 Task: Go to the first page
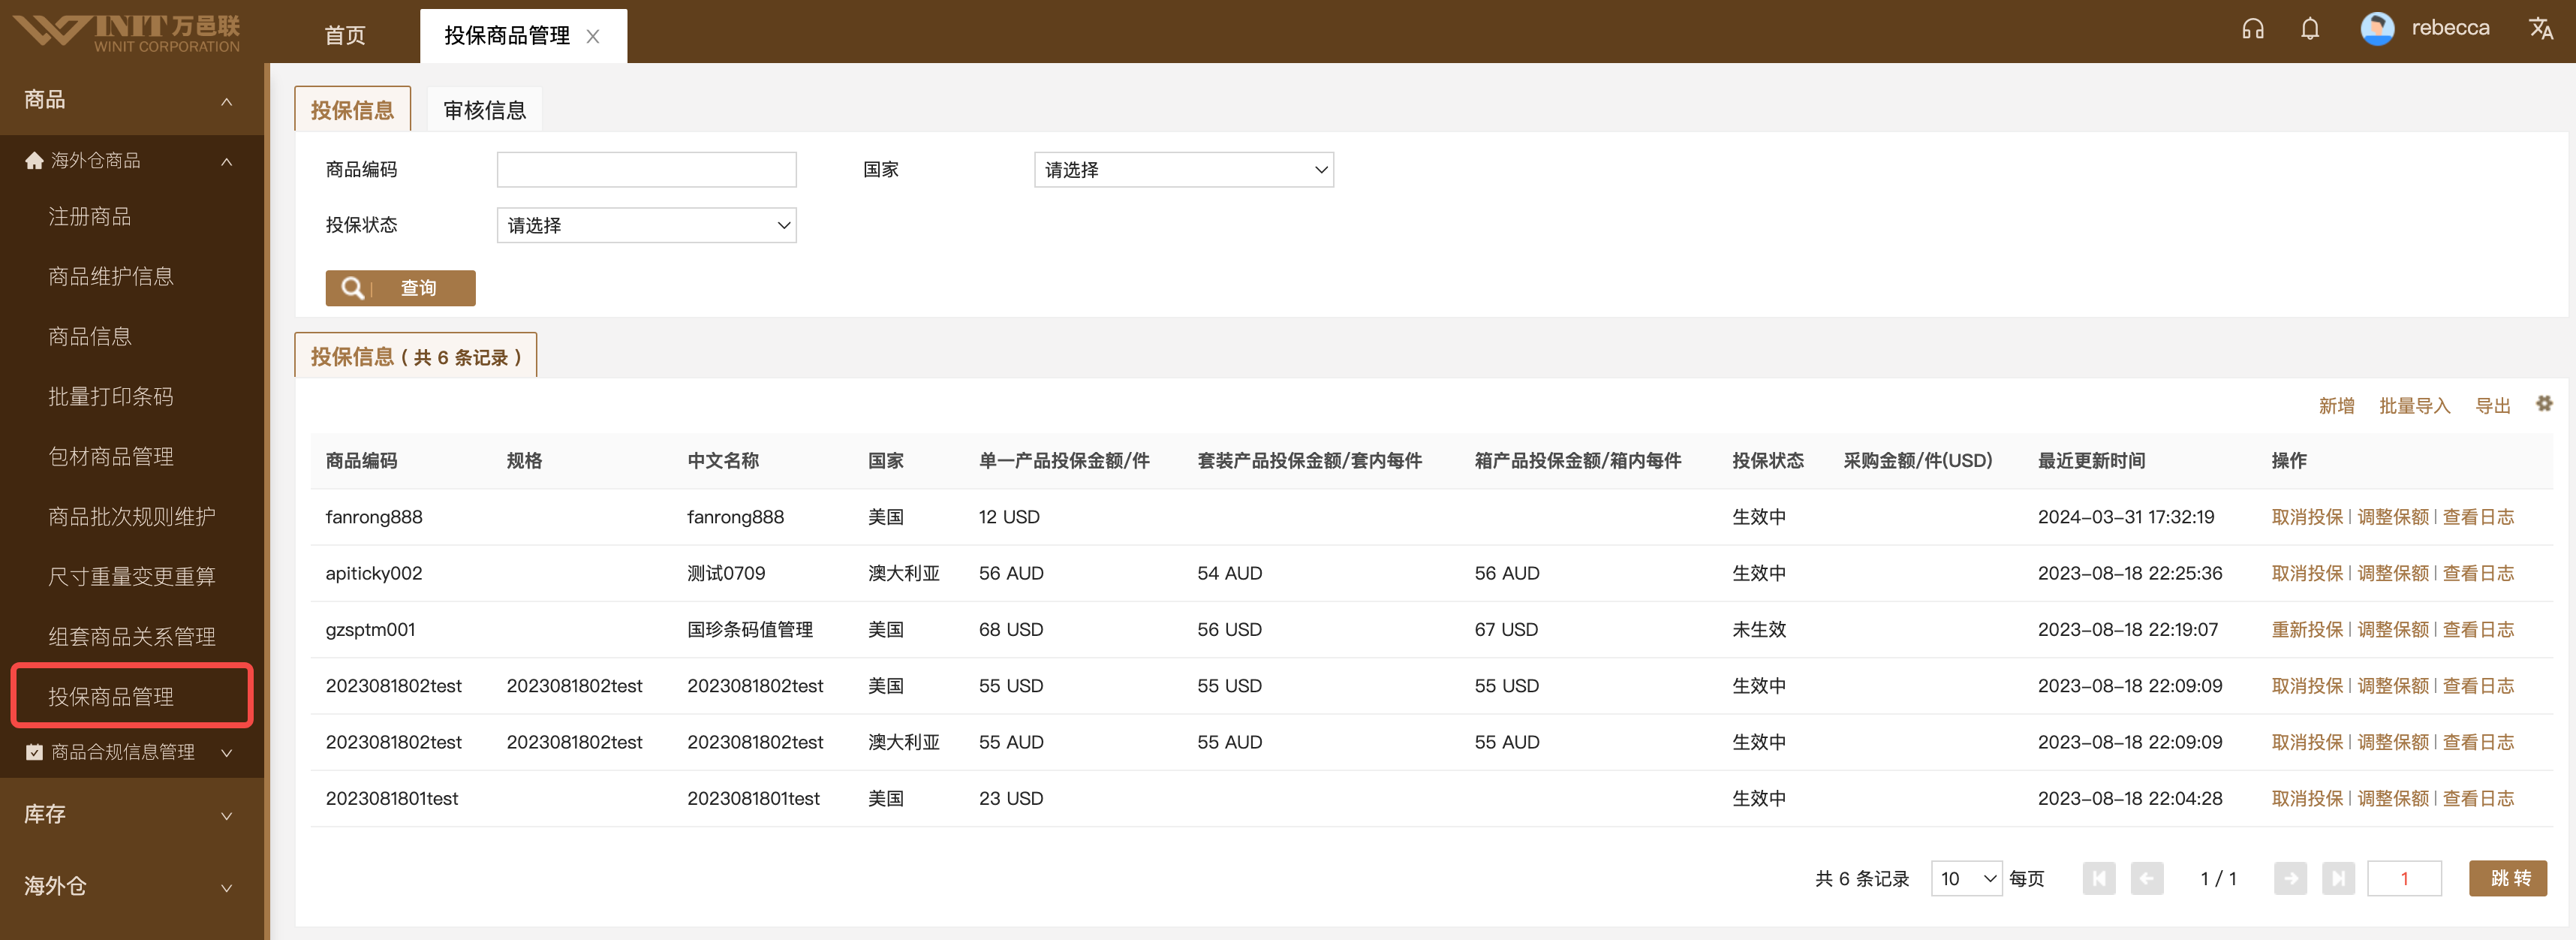pos(2099,879)
